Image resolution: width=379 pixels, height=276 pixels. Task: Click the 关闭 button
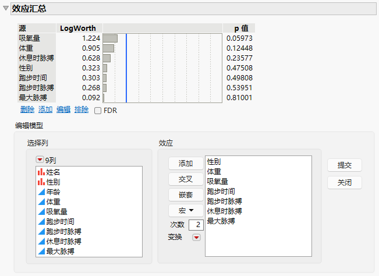pos(345,182)
